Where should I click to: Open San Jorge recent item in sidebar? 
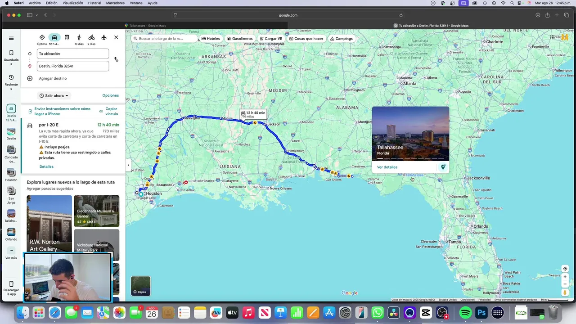(11, 196)
